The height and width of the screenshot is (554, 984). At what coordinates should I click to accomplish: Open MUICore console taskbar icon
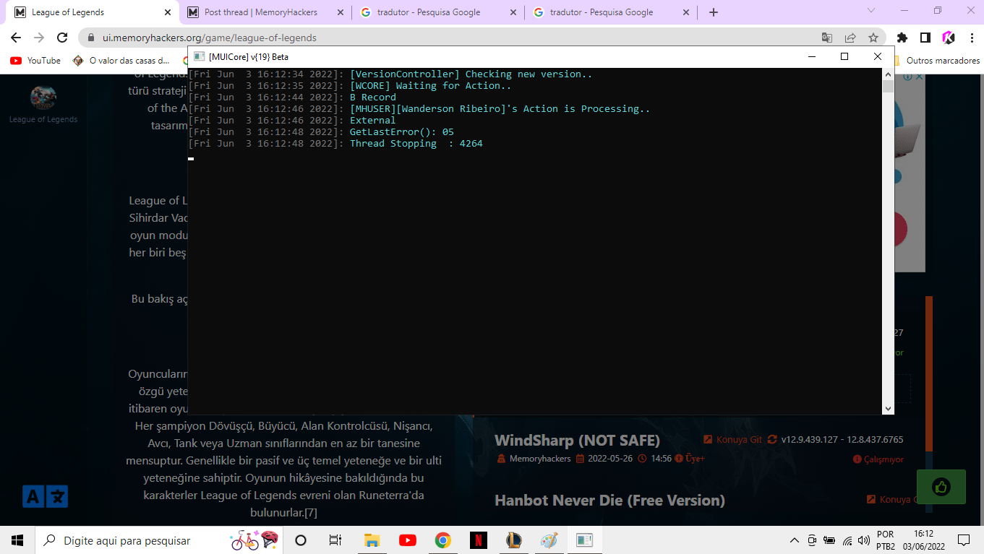click(x=584, y=540)
